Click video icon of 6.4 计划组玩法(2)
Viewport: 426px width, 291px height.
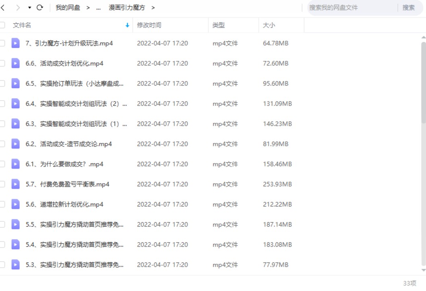pyautogui.click(x=15, y=103)
